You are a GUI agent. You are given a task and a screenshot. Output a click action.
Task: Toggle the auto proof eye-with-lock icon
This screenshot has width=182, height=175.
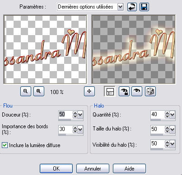click(124, 91)
